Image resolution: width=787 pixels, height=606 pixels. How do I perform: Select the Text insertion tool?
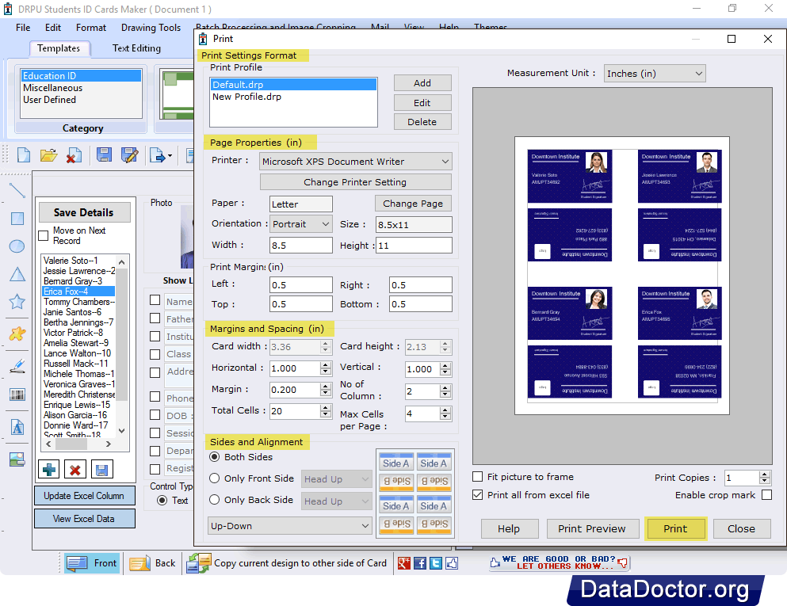coord(17,427)
